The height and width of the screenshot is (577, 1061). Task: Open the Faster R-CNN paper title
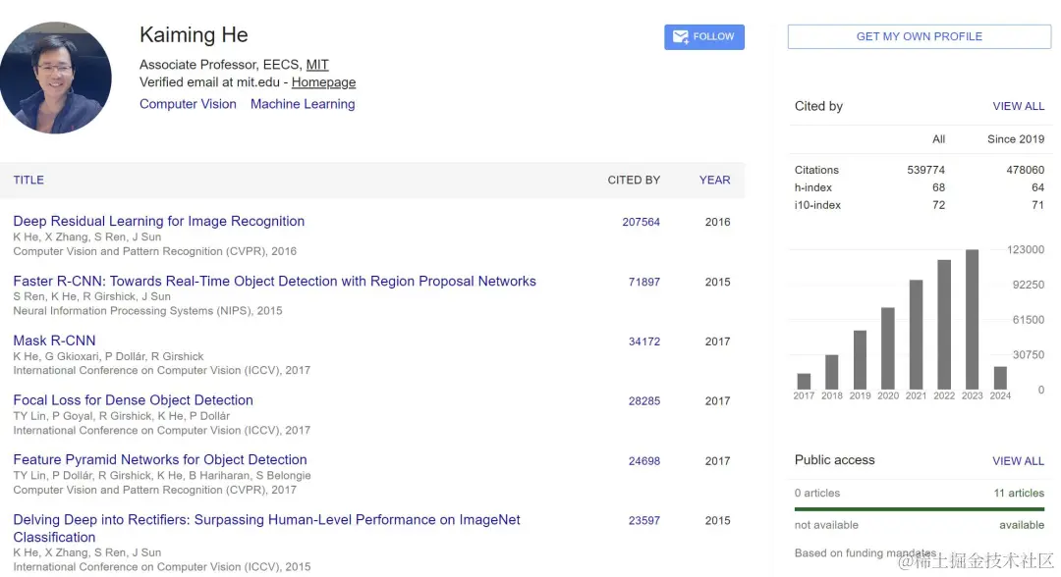click(274, 281)
